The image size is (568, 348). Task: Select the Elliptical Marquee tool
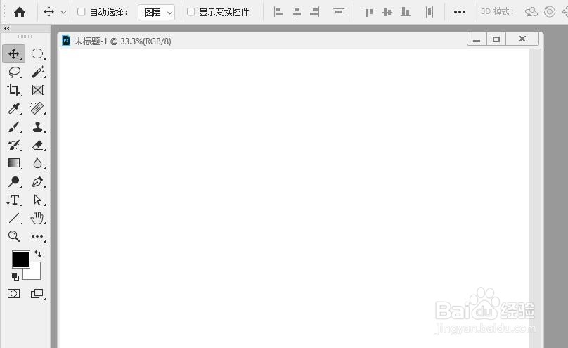click(37, 53)
